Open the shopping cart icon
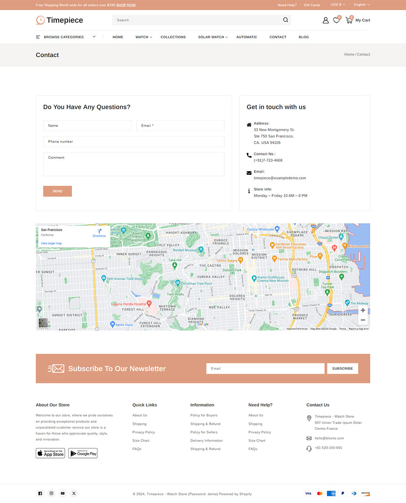This screenshot has height=503, width=406. click(349, 20)
